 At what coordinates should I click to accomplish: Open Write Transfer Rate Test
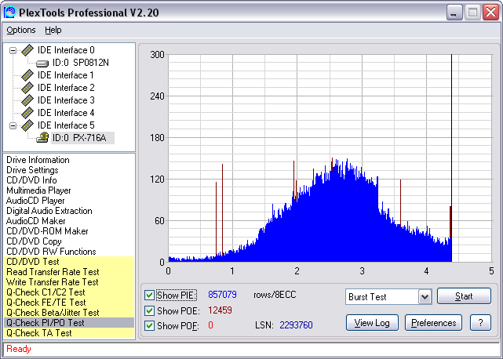coord(69,282)
